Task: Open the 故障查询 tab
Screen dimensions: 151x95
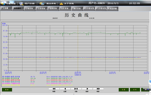Action: (x=53, y=9)
